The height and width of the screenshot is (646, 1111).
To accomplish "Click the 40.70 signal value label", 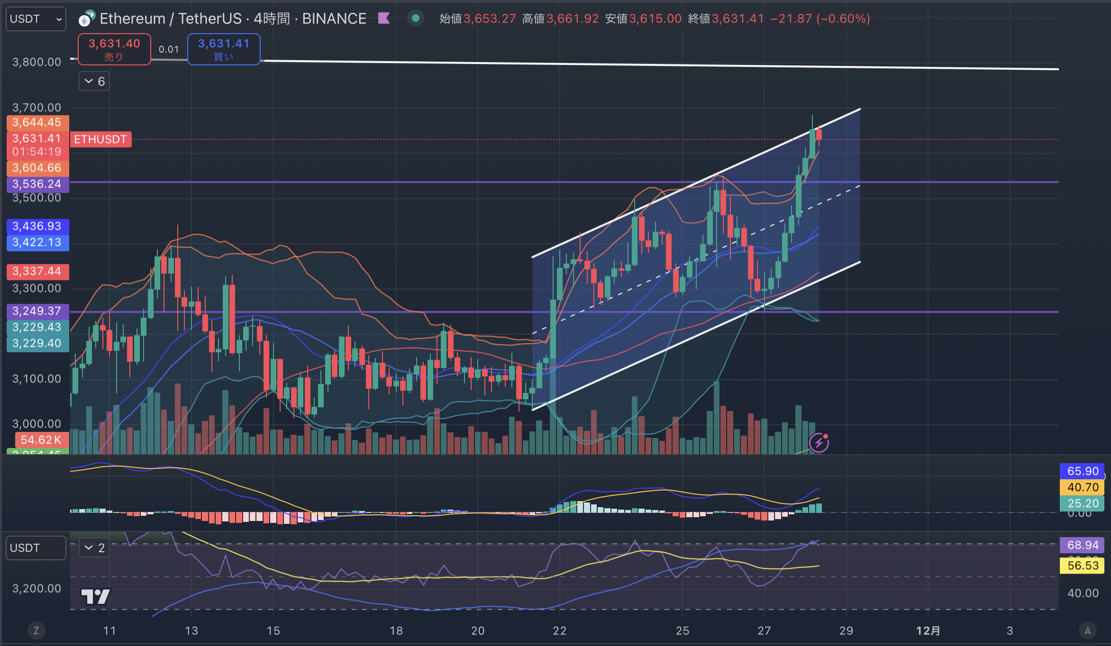I will tap(1082, 487).
